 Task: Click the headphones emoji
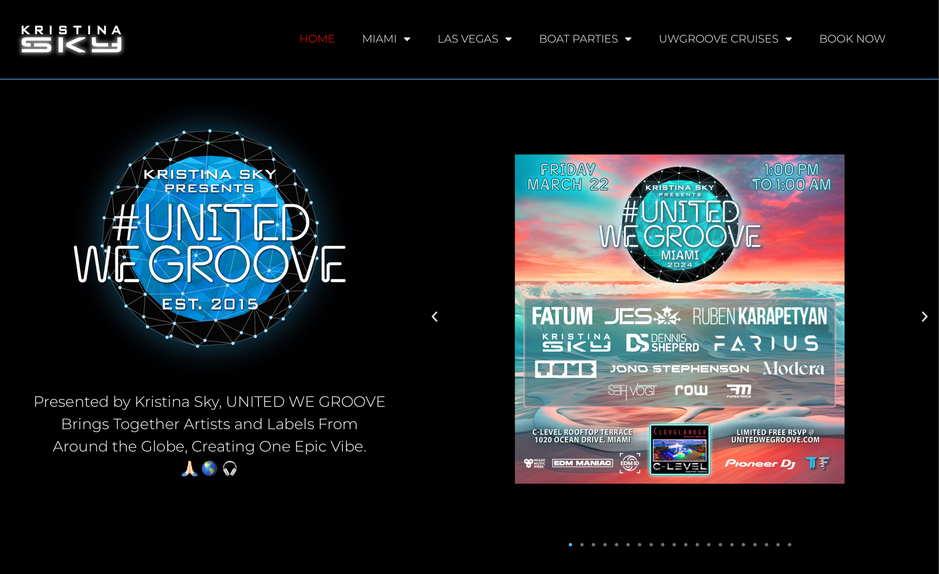(x=230, y=468)
